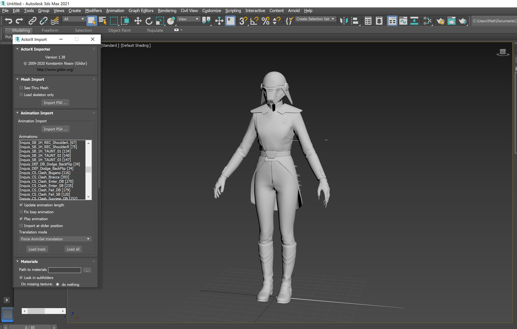Open the Rendering menu

[x=167, y=11]
